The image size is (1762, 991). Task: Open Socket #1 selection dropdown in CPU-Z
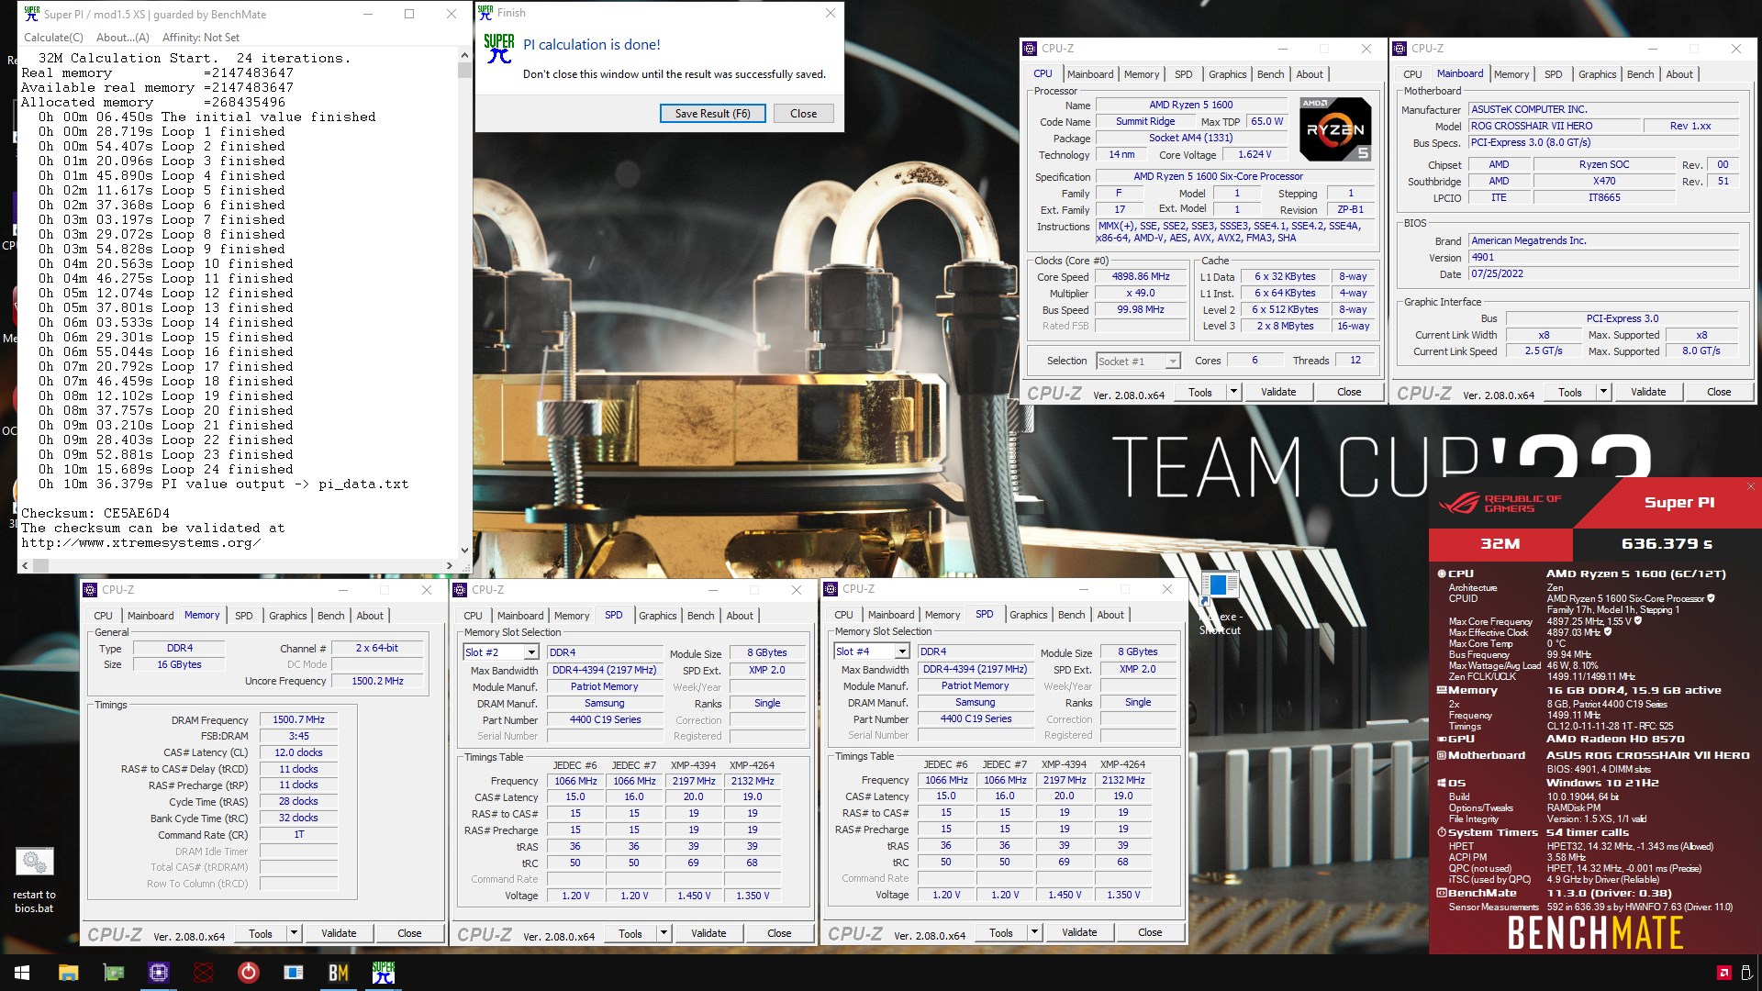pos(1172,362)
